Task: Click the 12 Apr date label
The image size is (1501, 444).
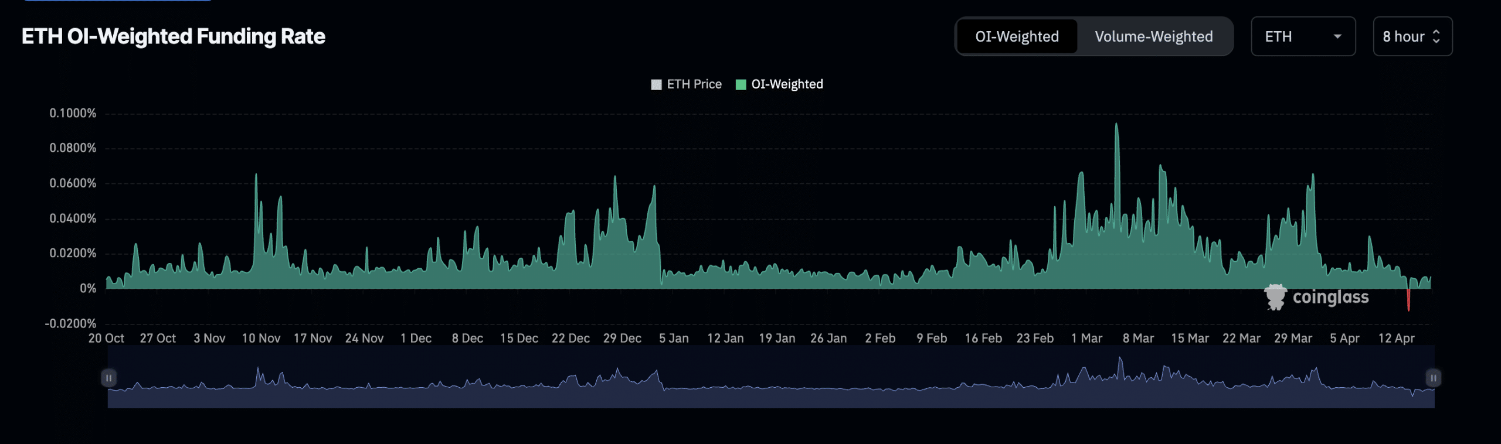Action: (x=1396, y=339)
